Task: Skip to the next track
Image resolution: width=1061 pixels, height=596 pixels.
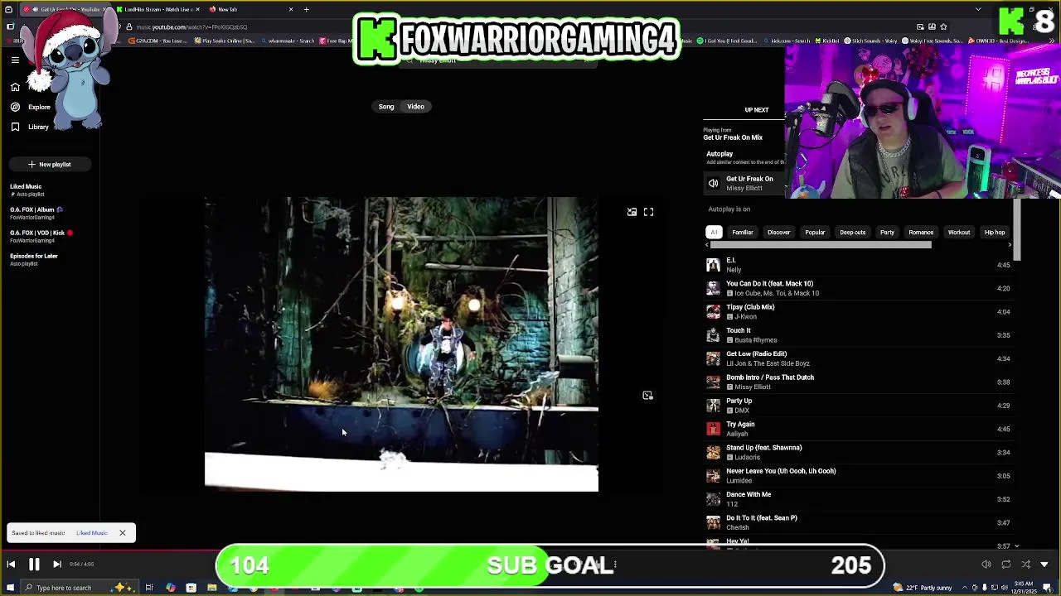Action: click(x=56, y=565)
